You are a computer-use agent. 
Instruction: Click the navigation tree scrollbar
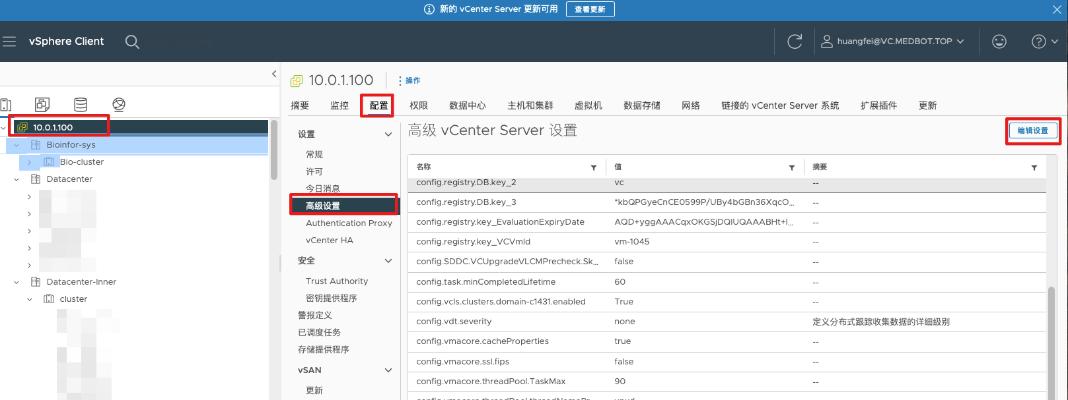[x=274, y=150]
